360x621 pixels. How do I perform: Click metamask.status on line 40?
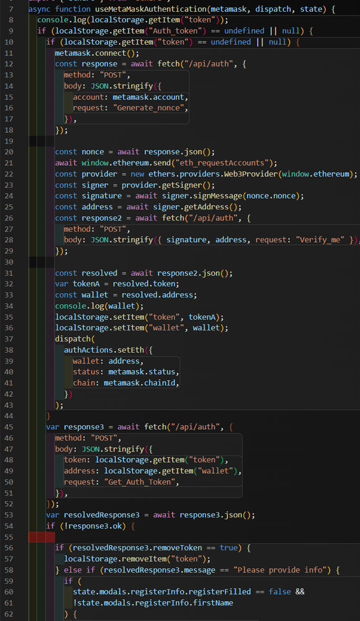(x=142, y=371)
